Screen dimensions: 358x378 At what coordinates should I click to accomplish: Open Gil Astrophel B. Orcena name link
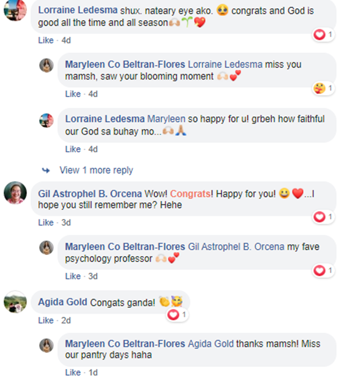click(x=90, y=194)
